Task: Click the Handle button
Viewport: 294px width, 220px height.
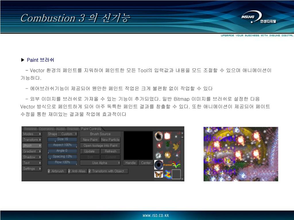Action: (131, 163)
